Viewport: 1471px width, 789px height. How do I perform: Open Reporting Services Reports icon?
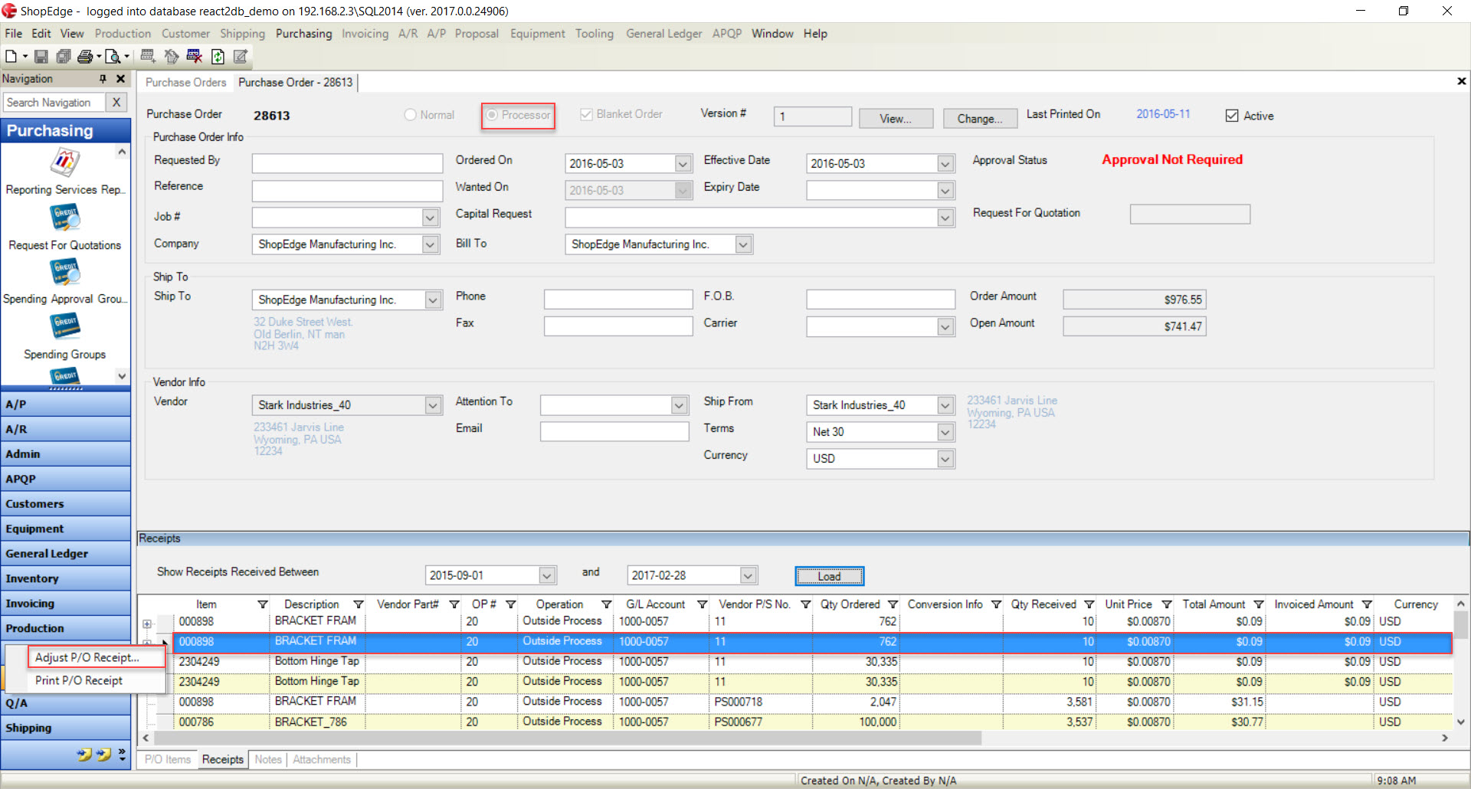[x=65, y=163]
